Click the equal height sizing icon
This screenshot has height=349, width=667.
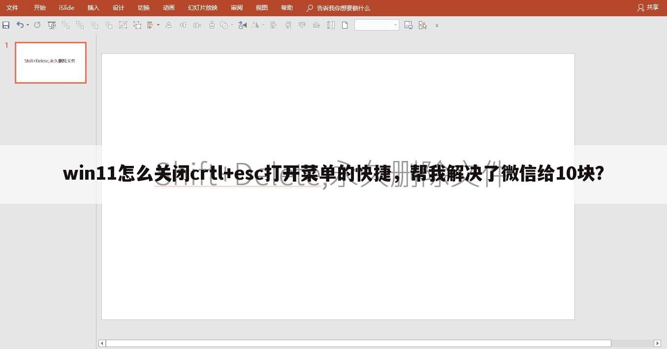coord(331,25)
